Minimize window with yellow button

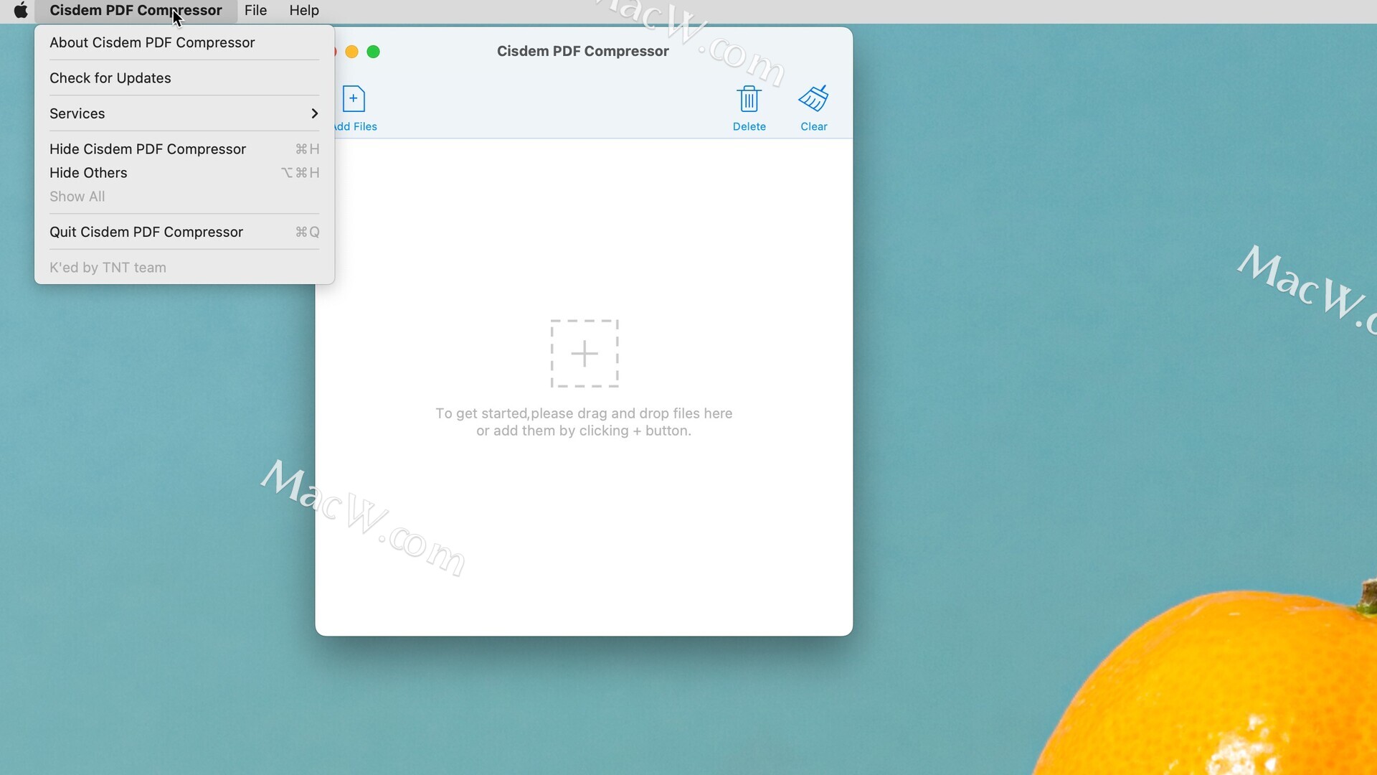[x=352, y=52]
